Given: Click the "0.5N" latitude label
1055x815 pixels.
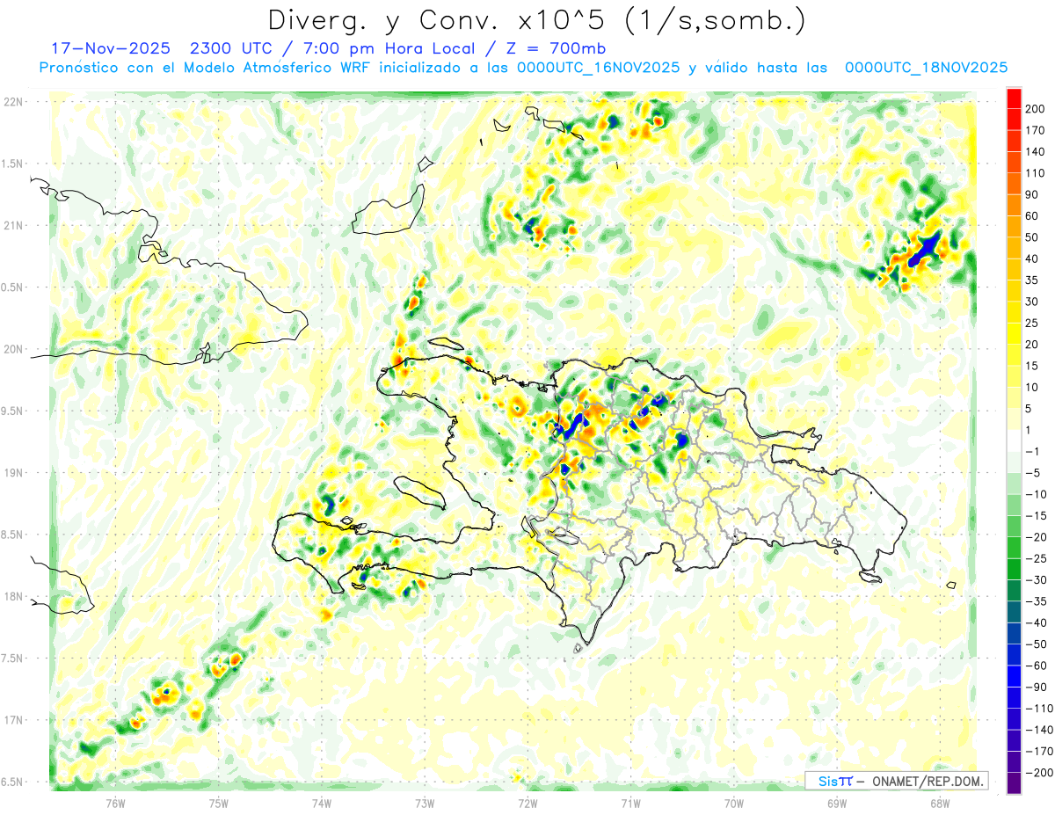Looking at the screenshot, I should coord(12,287).
